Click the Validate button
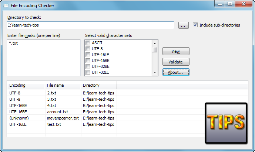This screenshot has height=152, width=255. tap(176, 62)
